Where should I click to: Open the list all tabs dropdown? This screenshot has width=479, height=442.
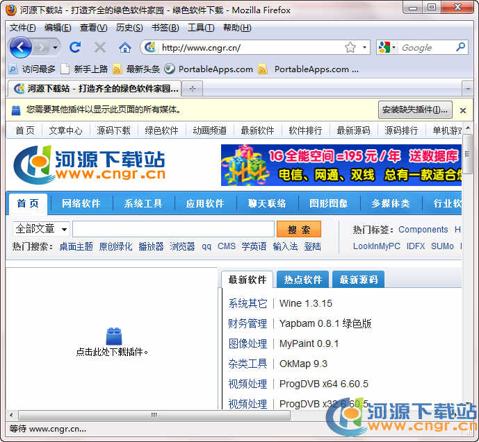coord(468,88)
